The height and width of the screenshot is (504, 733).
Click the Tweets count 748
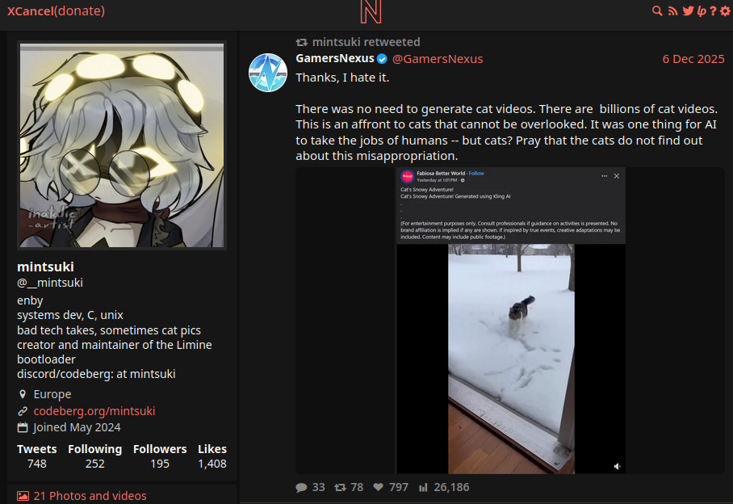(x=37, y=464)
